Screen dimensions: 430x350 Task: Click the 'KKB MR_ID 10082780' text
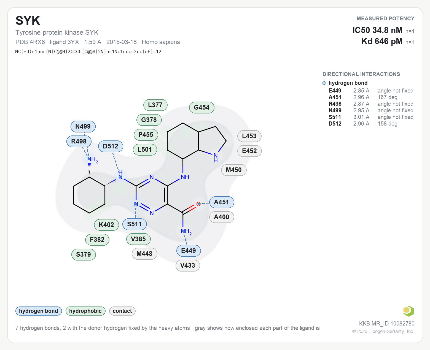(x=387, y=324)
